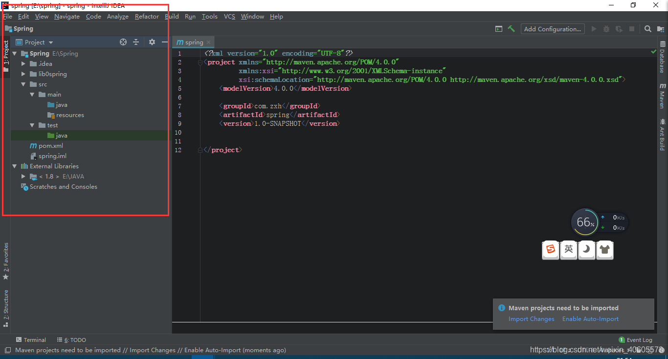Open the Ant Build tool window

662,134
